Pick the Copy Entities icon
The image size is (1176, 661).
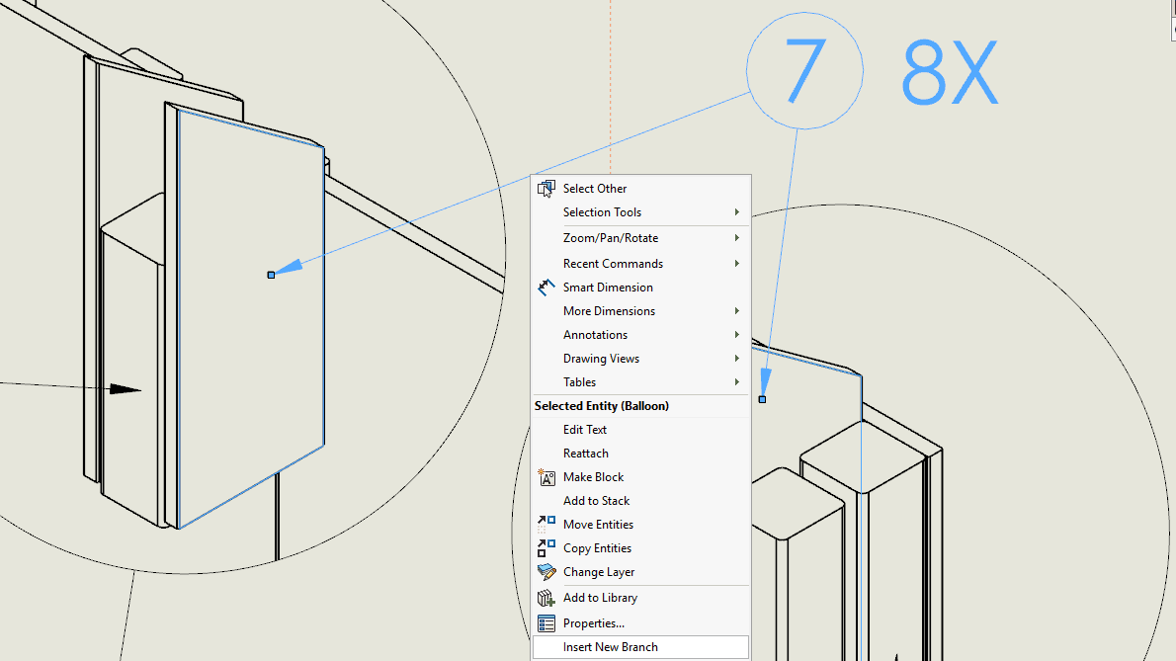pyautogui.click(x=546, y=548)
